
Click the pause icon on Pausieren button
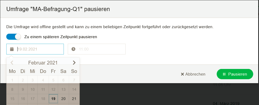(224, 74)
